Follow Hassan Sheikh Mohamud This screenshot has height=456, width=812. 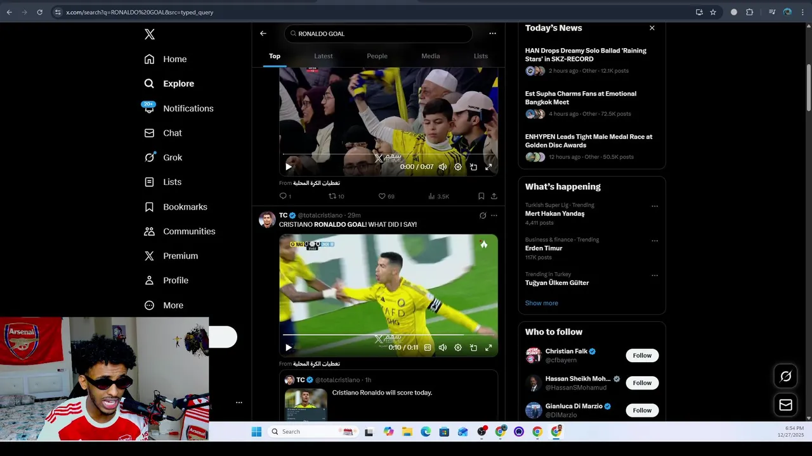click(x=642, y=383)
